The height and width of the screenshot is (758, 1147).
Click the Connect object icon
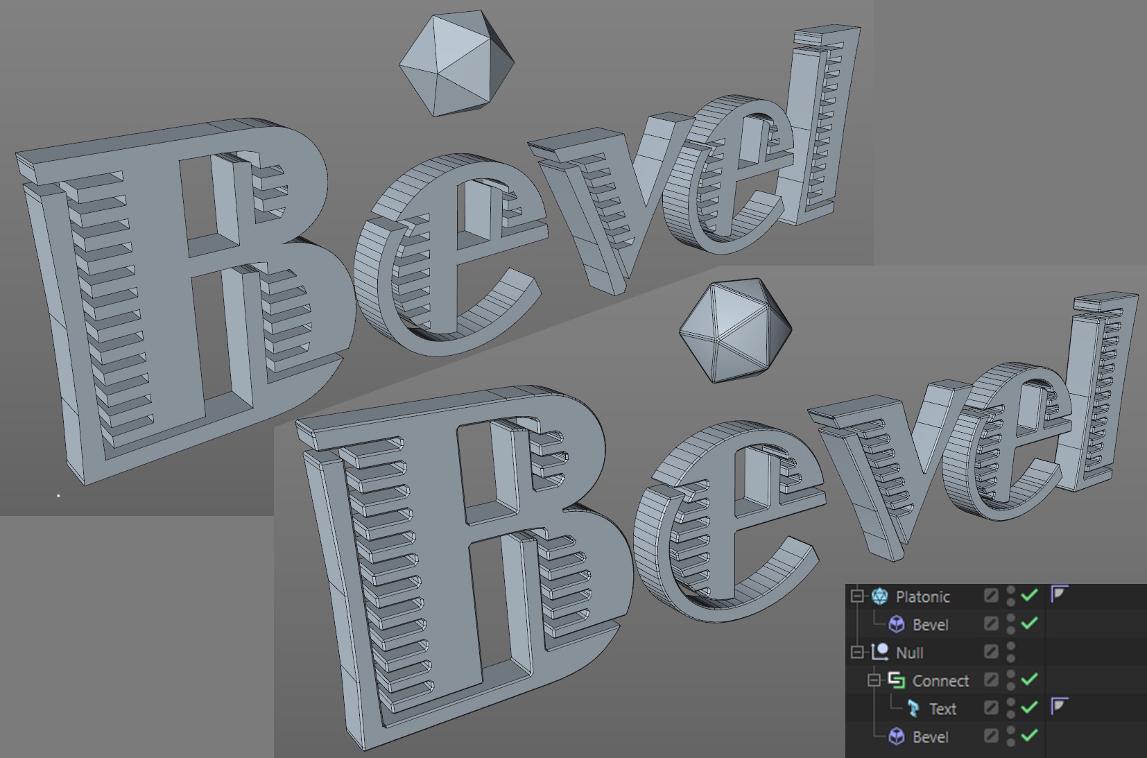click(897, 680)
